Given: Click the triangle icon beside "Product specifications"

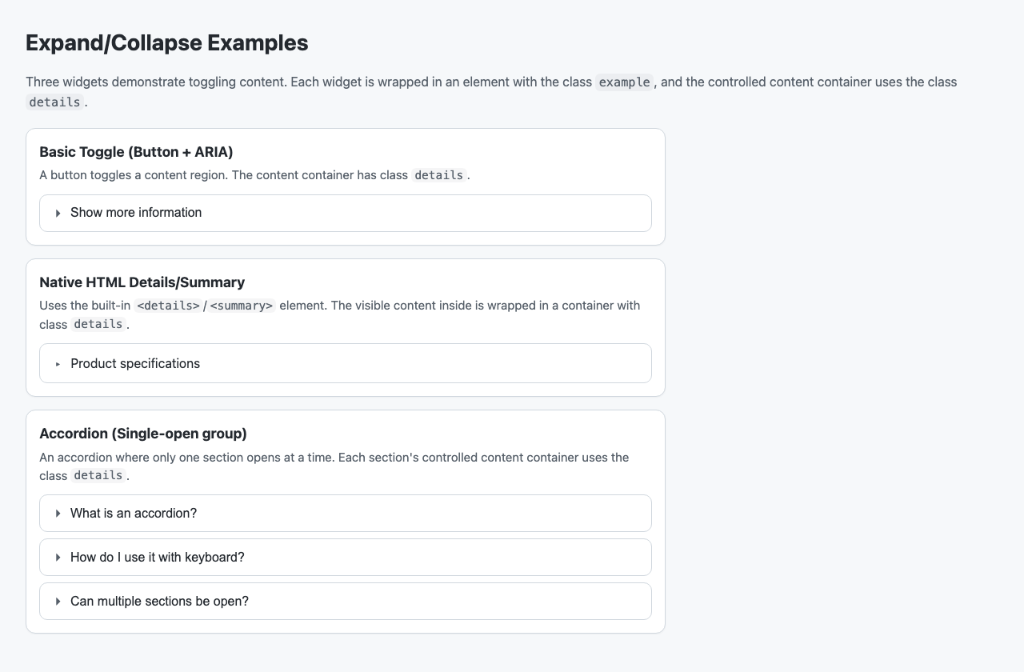Looking at the screenshot, I should 57,363.
